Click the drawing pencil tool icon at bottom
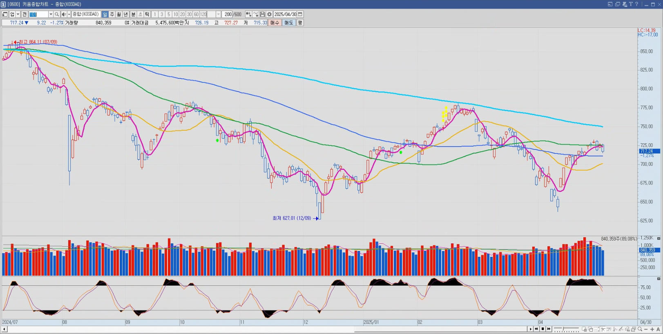663x334 pixels. [621, 329]
